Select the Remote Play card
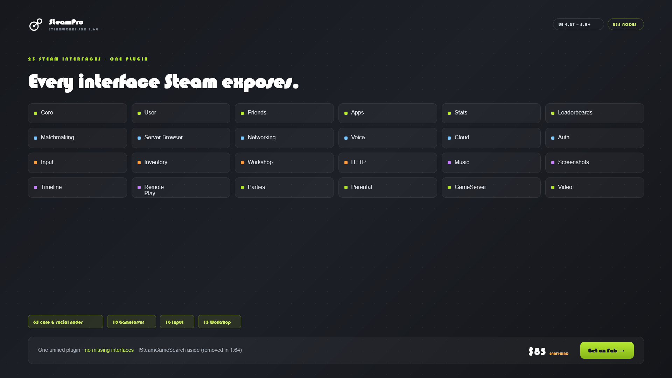672x378 pixels. click(181, 188)
